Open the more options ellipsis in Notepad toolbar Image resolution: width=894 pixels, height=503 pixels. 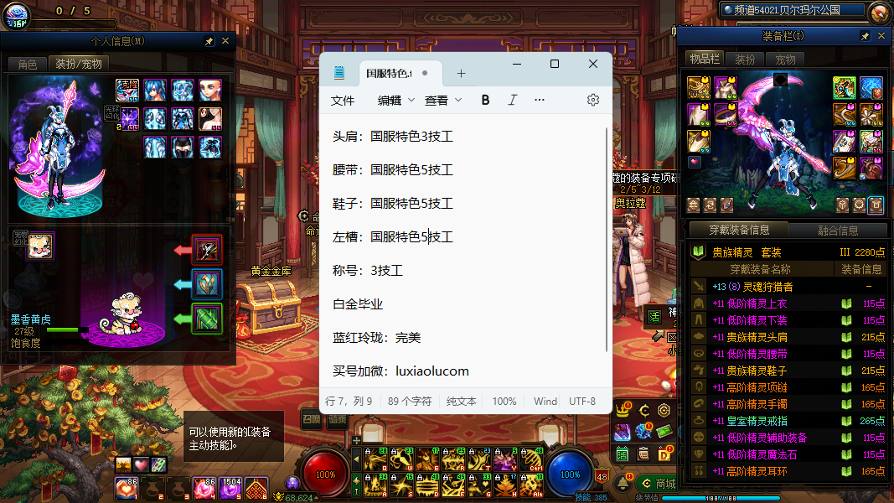(540, 100)
